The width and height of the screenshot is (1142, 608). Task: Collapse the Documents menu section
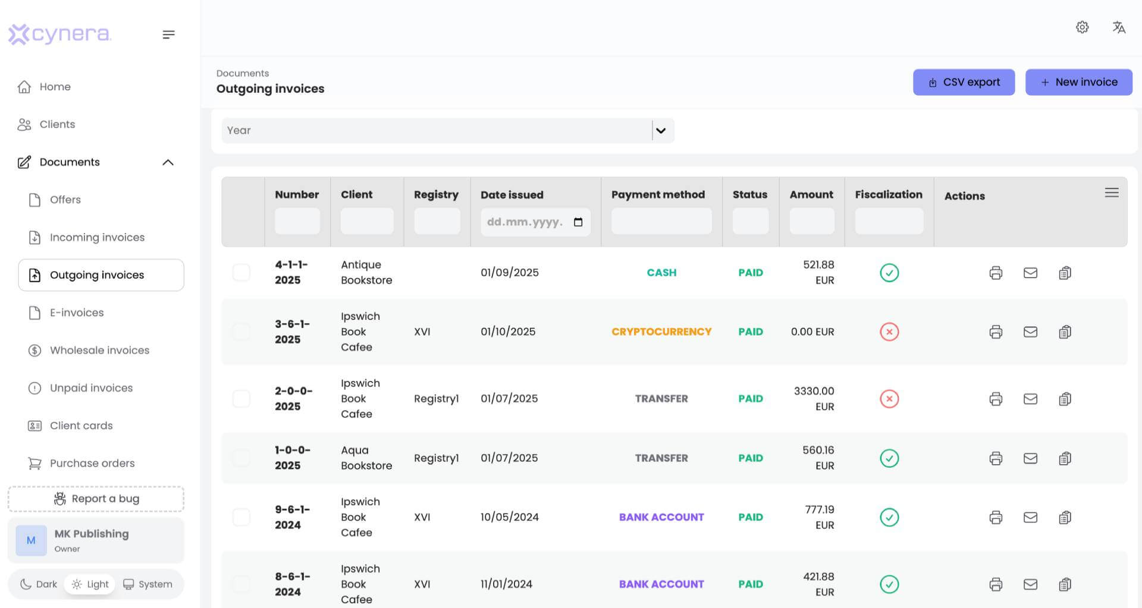(x=168, y=162)
